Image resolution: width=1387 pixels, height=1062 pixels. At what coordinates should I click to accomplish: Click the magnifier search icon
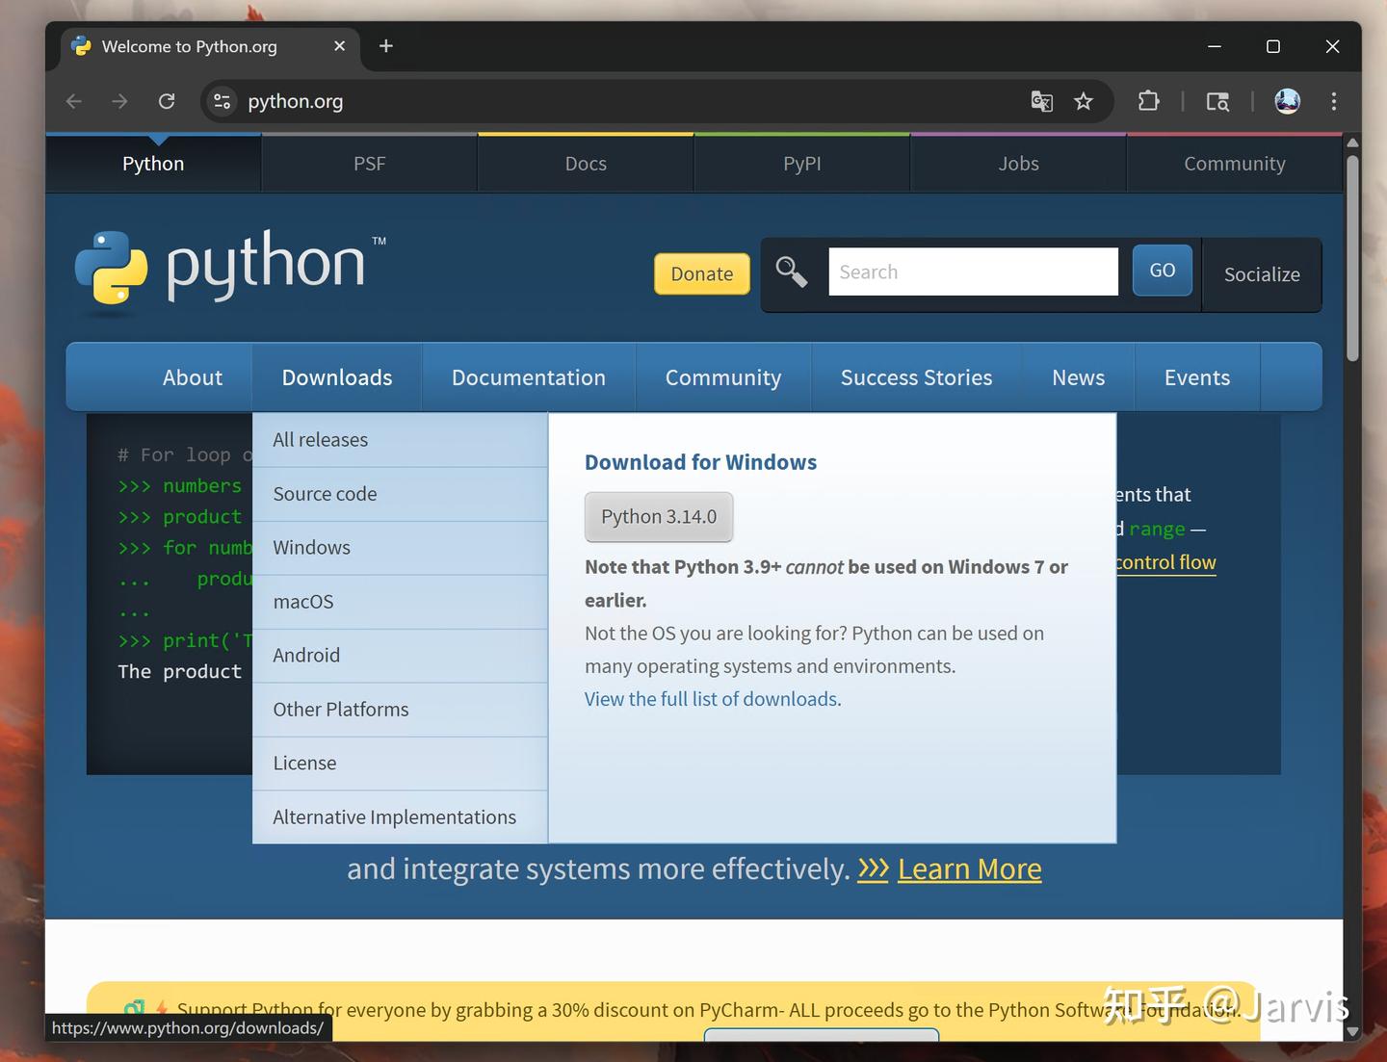(792, 272)
